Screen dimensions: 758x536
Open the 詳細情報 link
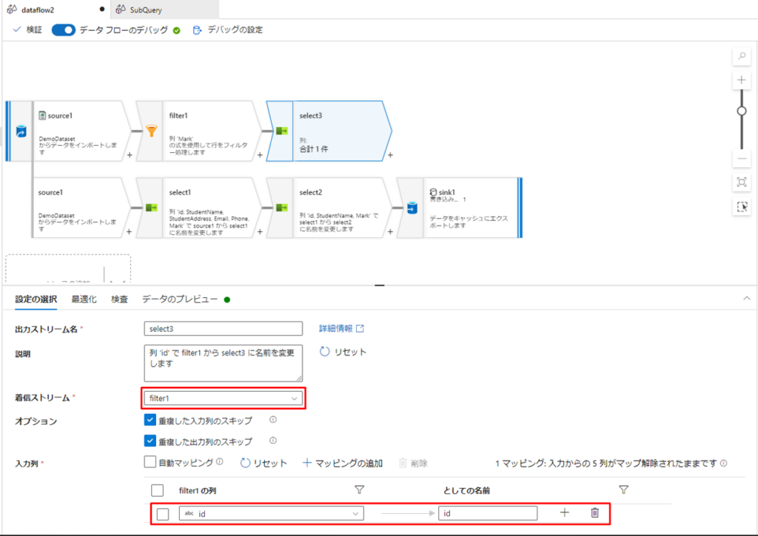(x=341, y=329)
